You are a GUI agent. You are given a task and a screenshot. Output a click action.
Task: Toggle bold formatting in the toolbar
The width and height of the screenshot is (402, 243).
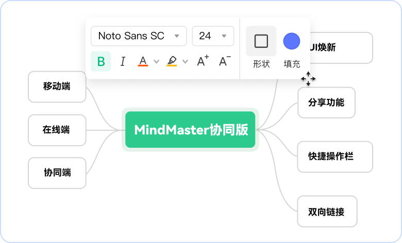pyautogui.click(x=100, y=61)
